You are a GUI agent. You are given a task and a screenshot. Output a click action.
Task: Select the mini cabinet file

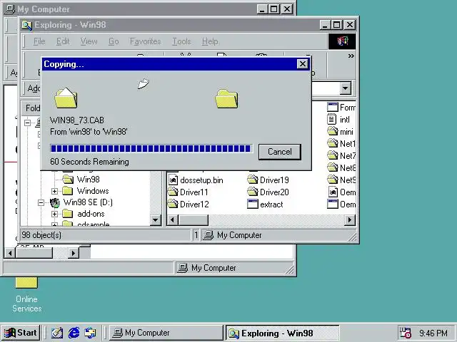point(340,132)
